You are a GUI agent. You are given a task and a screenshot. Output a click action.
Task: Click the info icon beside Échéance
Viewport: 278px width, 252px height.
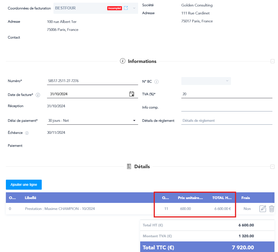(x=27, y=133)
